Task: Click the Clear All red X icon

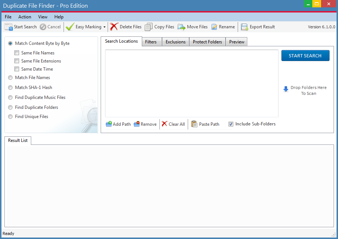Action: click(165, 124)
